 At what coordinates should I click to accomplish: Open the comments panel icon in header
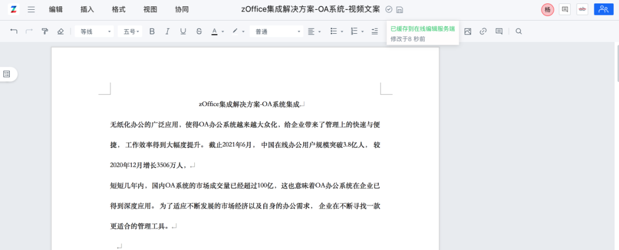(565, 10)
